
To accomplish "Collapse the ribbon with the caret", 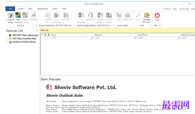I will tap(163, 9).
